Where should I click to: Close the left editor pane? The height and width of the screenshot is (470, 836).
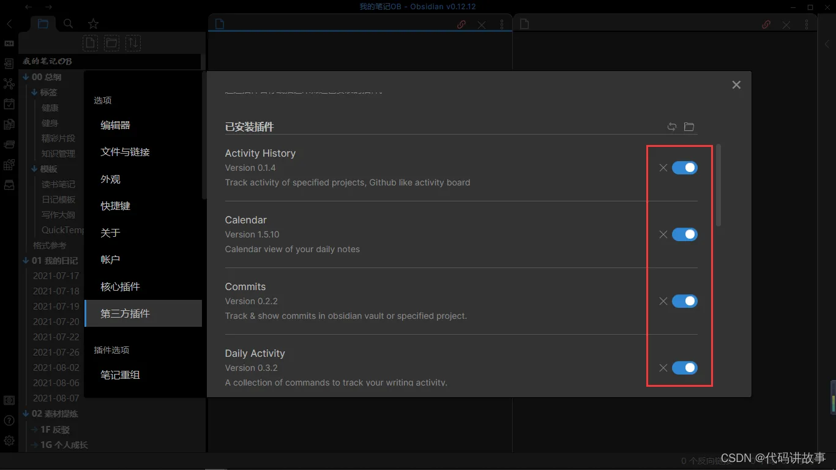[482, 24]
